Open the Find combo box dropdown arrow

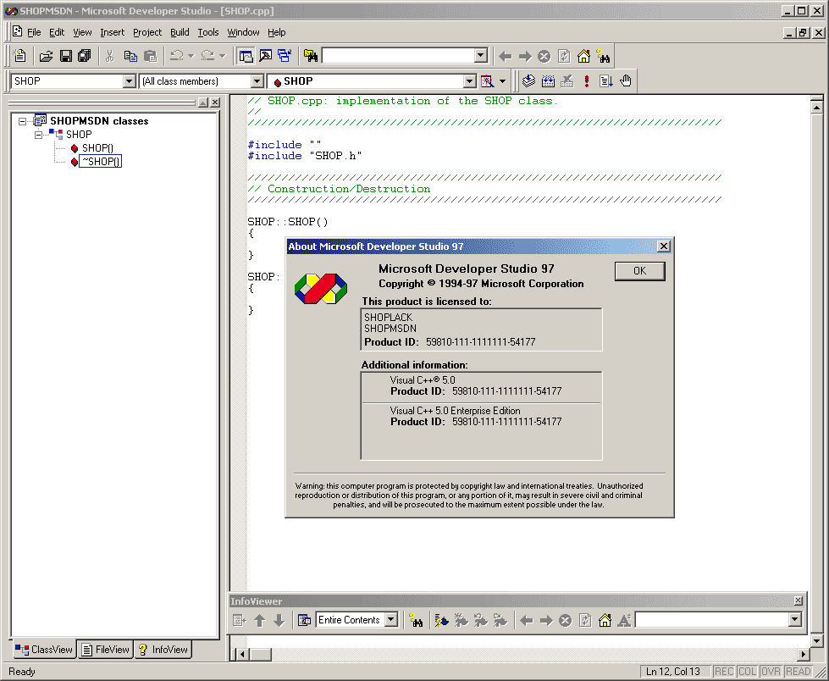point(481,56)
